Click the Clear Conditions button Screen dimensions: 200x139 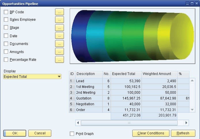[x=150, y=133]
